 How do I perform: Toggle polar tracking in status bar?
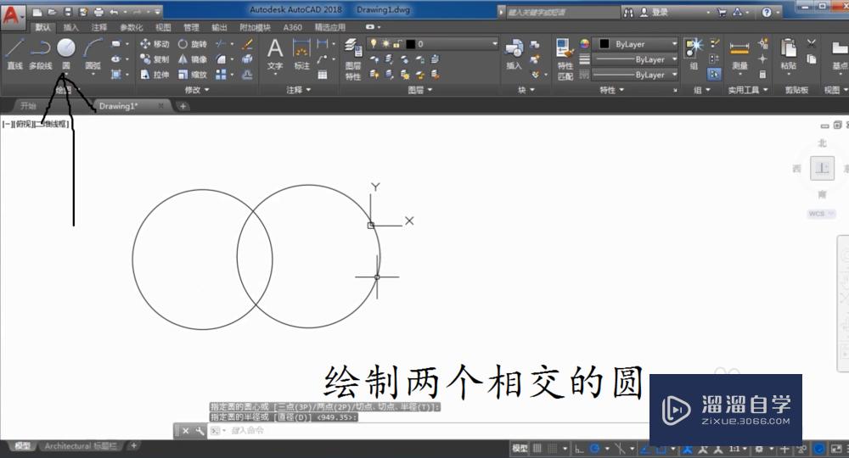point(594,449)
